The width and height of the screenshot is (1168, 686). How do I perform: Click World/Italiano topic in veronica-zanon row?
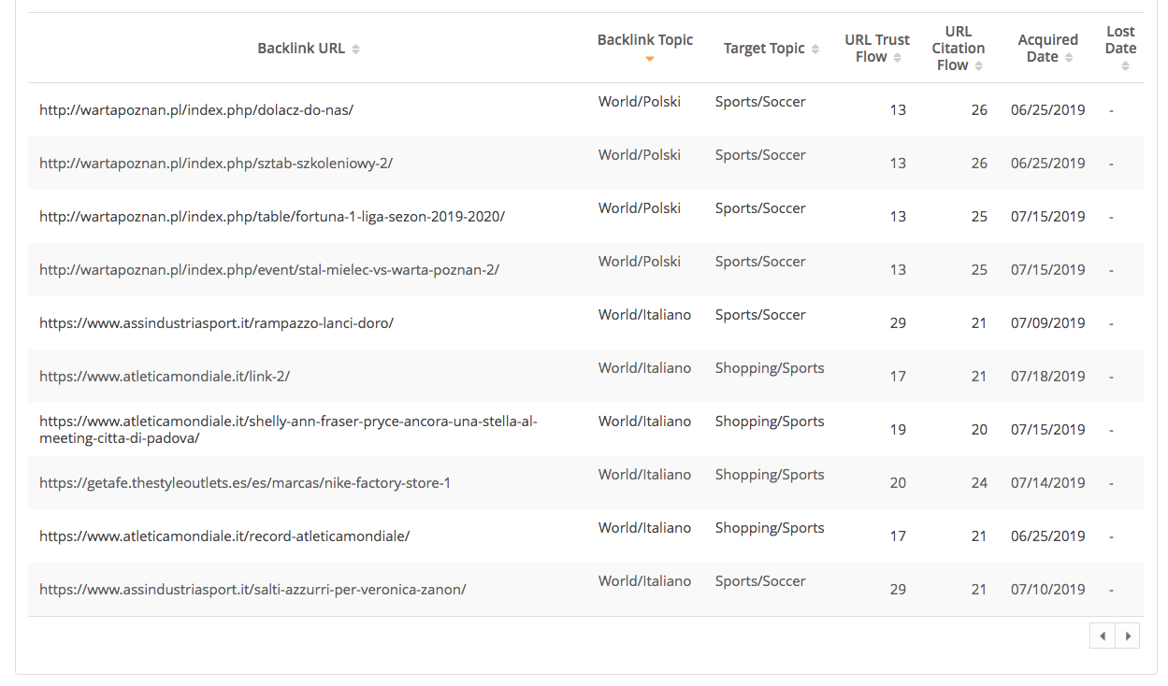(x=644, y=580)
